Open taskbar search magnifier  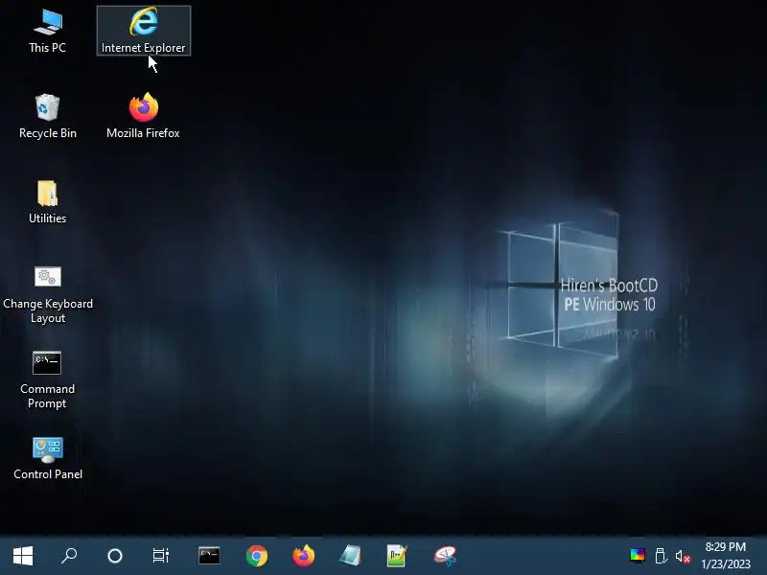pyautogui.click(x=69, y=556)
